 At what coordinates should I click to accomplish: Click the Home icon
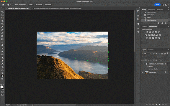[3, 5]
